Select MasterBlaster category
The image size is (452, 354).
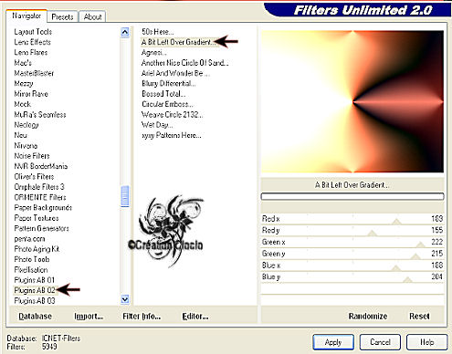[x=34, y=73]
